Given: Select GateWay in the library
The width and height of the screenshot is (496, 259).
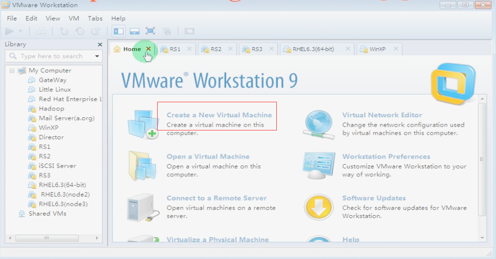Looking at the screenshot, I should coord(53,80).
